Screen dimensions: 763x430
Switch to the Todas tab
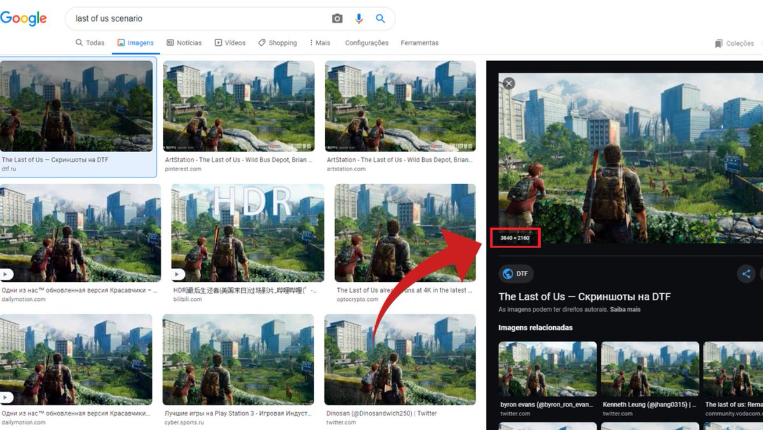pos(90,43)
